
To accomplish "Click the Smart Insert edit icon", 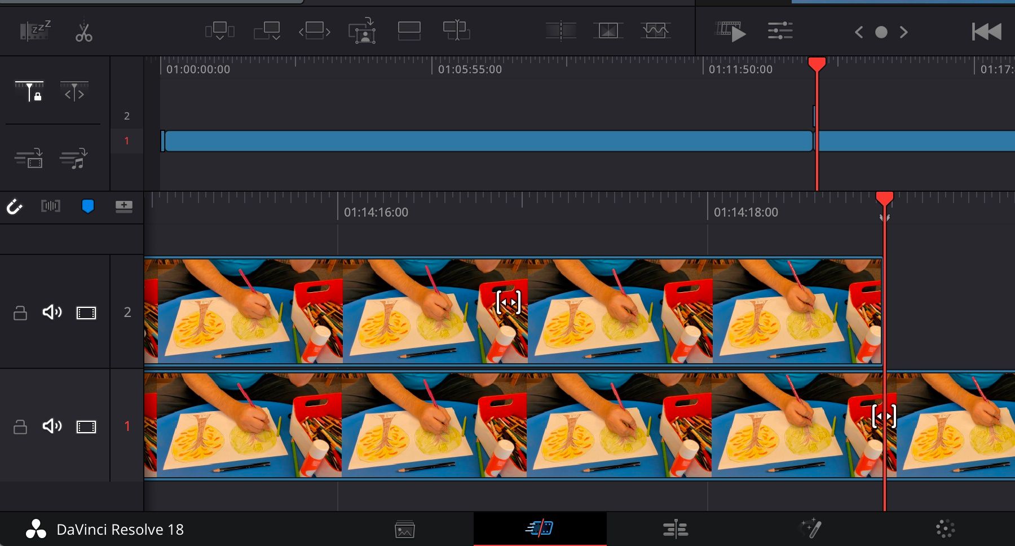I will [x=219, y=31].
